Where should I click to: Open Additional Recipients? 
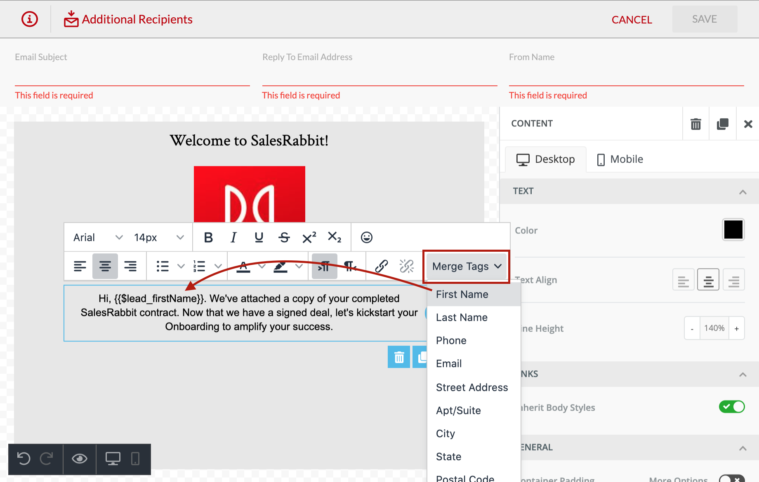[128, 19]
